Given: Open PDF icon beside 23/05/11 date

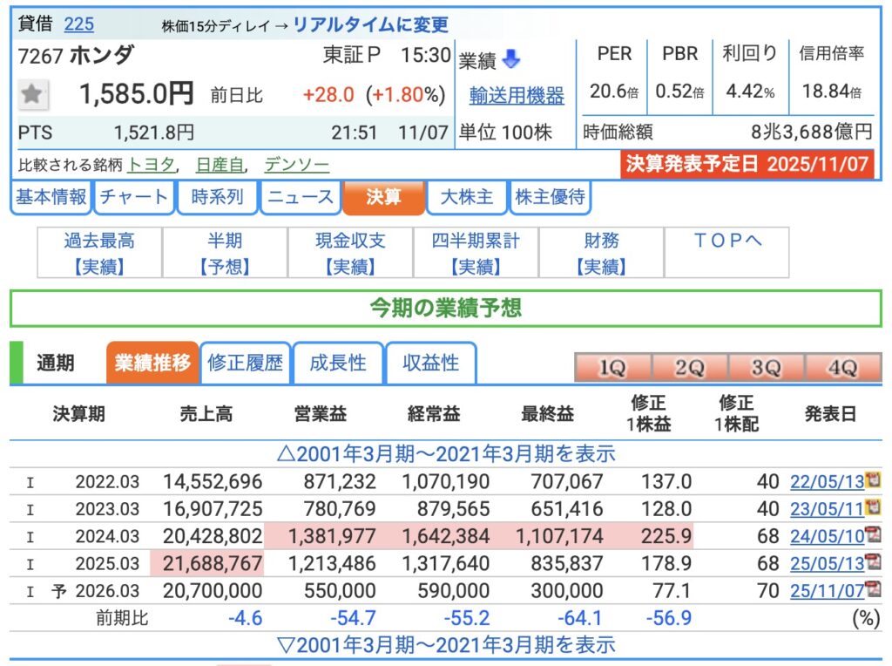Looking at the screenshot, I should [x=872, y=507].
